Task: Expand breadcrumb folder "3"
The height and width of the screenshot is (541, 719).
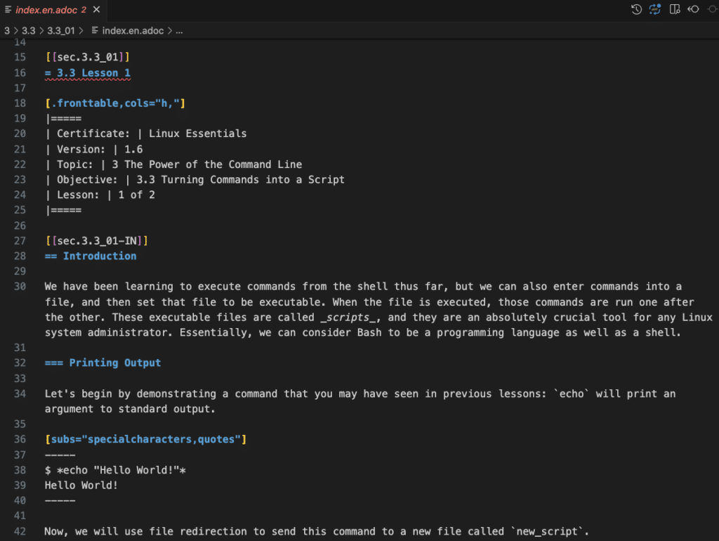Action: pyautogui.click(x=6, y=31)
